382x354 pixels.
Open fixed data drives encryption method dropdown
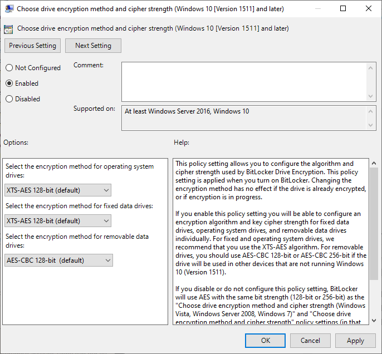pos(58,221)
